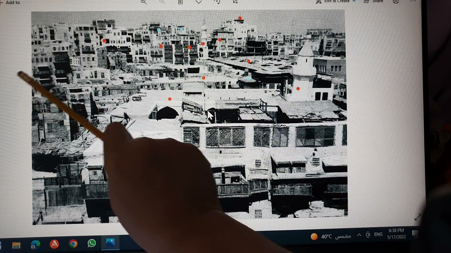451x253 pixels.
Task: Open the red app icon on taskbar
Action: coord(54,244)
